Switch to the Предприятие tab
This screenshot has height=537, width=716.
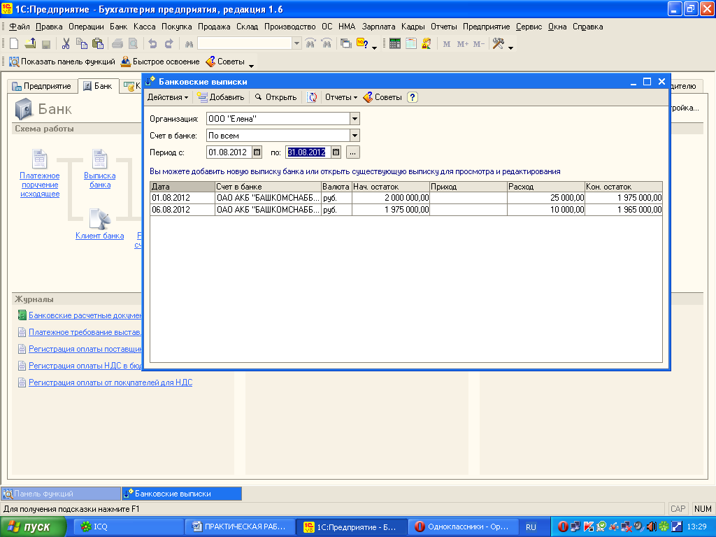coord(41,86)
